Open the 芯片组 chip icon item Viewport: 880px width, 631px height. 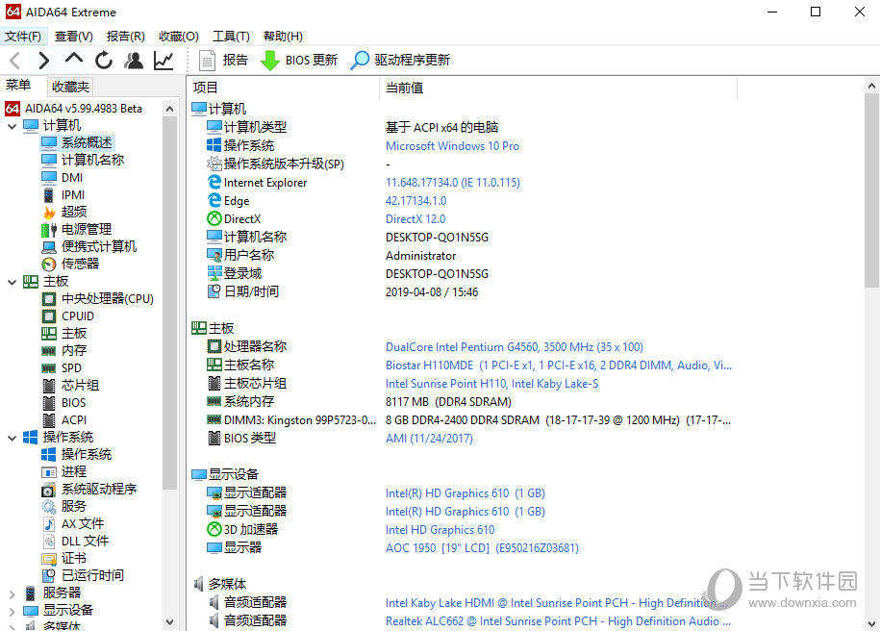pyautogui.click(x=71, y=385)
